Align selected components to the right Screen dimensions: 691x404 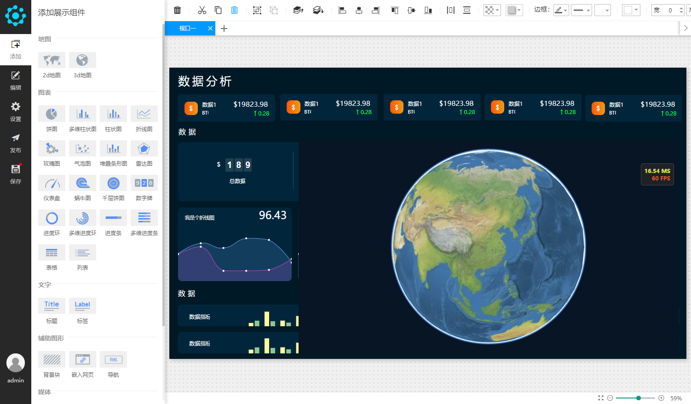pos(375,10)
